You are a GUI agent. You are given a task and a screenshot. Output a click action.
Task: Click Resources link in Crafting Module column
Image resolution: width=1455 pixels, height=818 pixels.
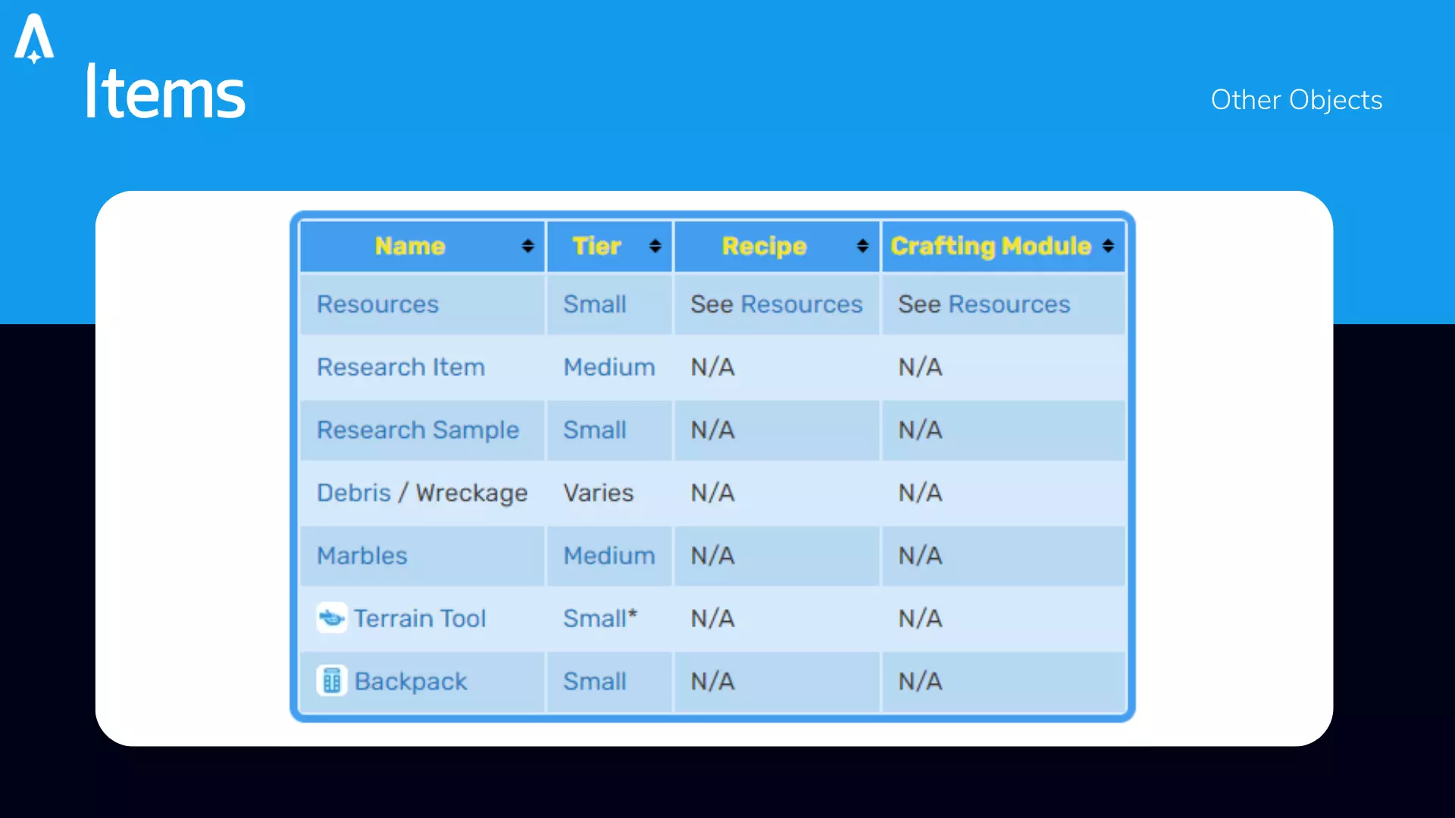pyautogui.click(x=1009, y=304)
